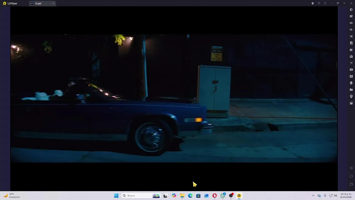Start video recording from the sidebar
Screen dimensions: 355x200
click(351, 70)
